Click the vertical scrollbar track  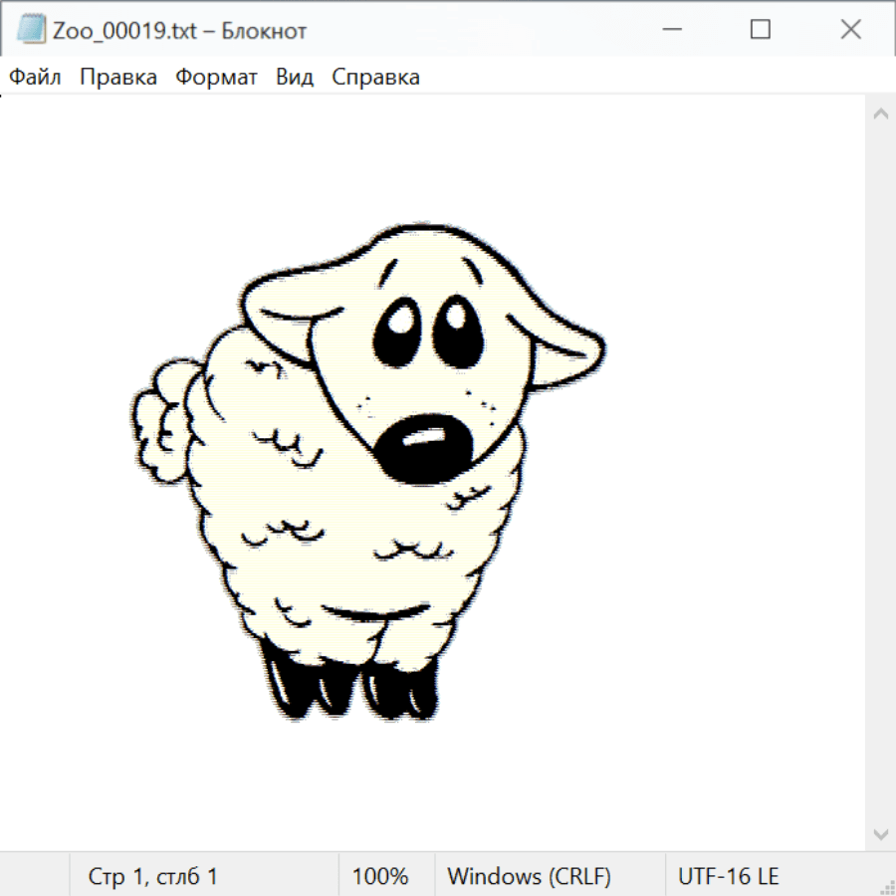pyautogui.click(x=880, y=473)
